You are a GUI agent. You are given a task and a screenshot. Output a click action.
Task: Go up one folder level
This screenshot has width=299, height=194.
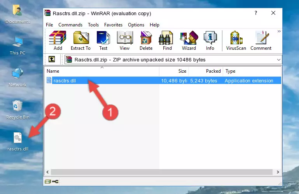(52, 59)
